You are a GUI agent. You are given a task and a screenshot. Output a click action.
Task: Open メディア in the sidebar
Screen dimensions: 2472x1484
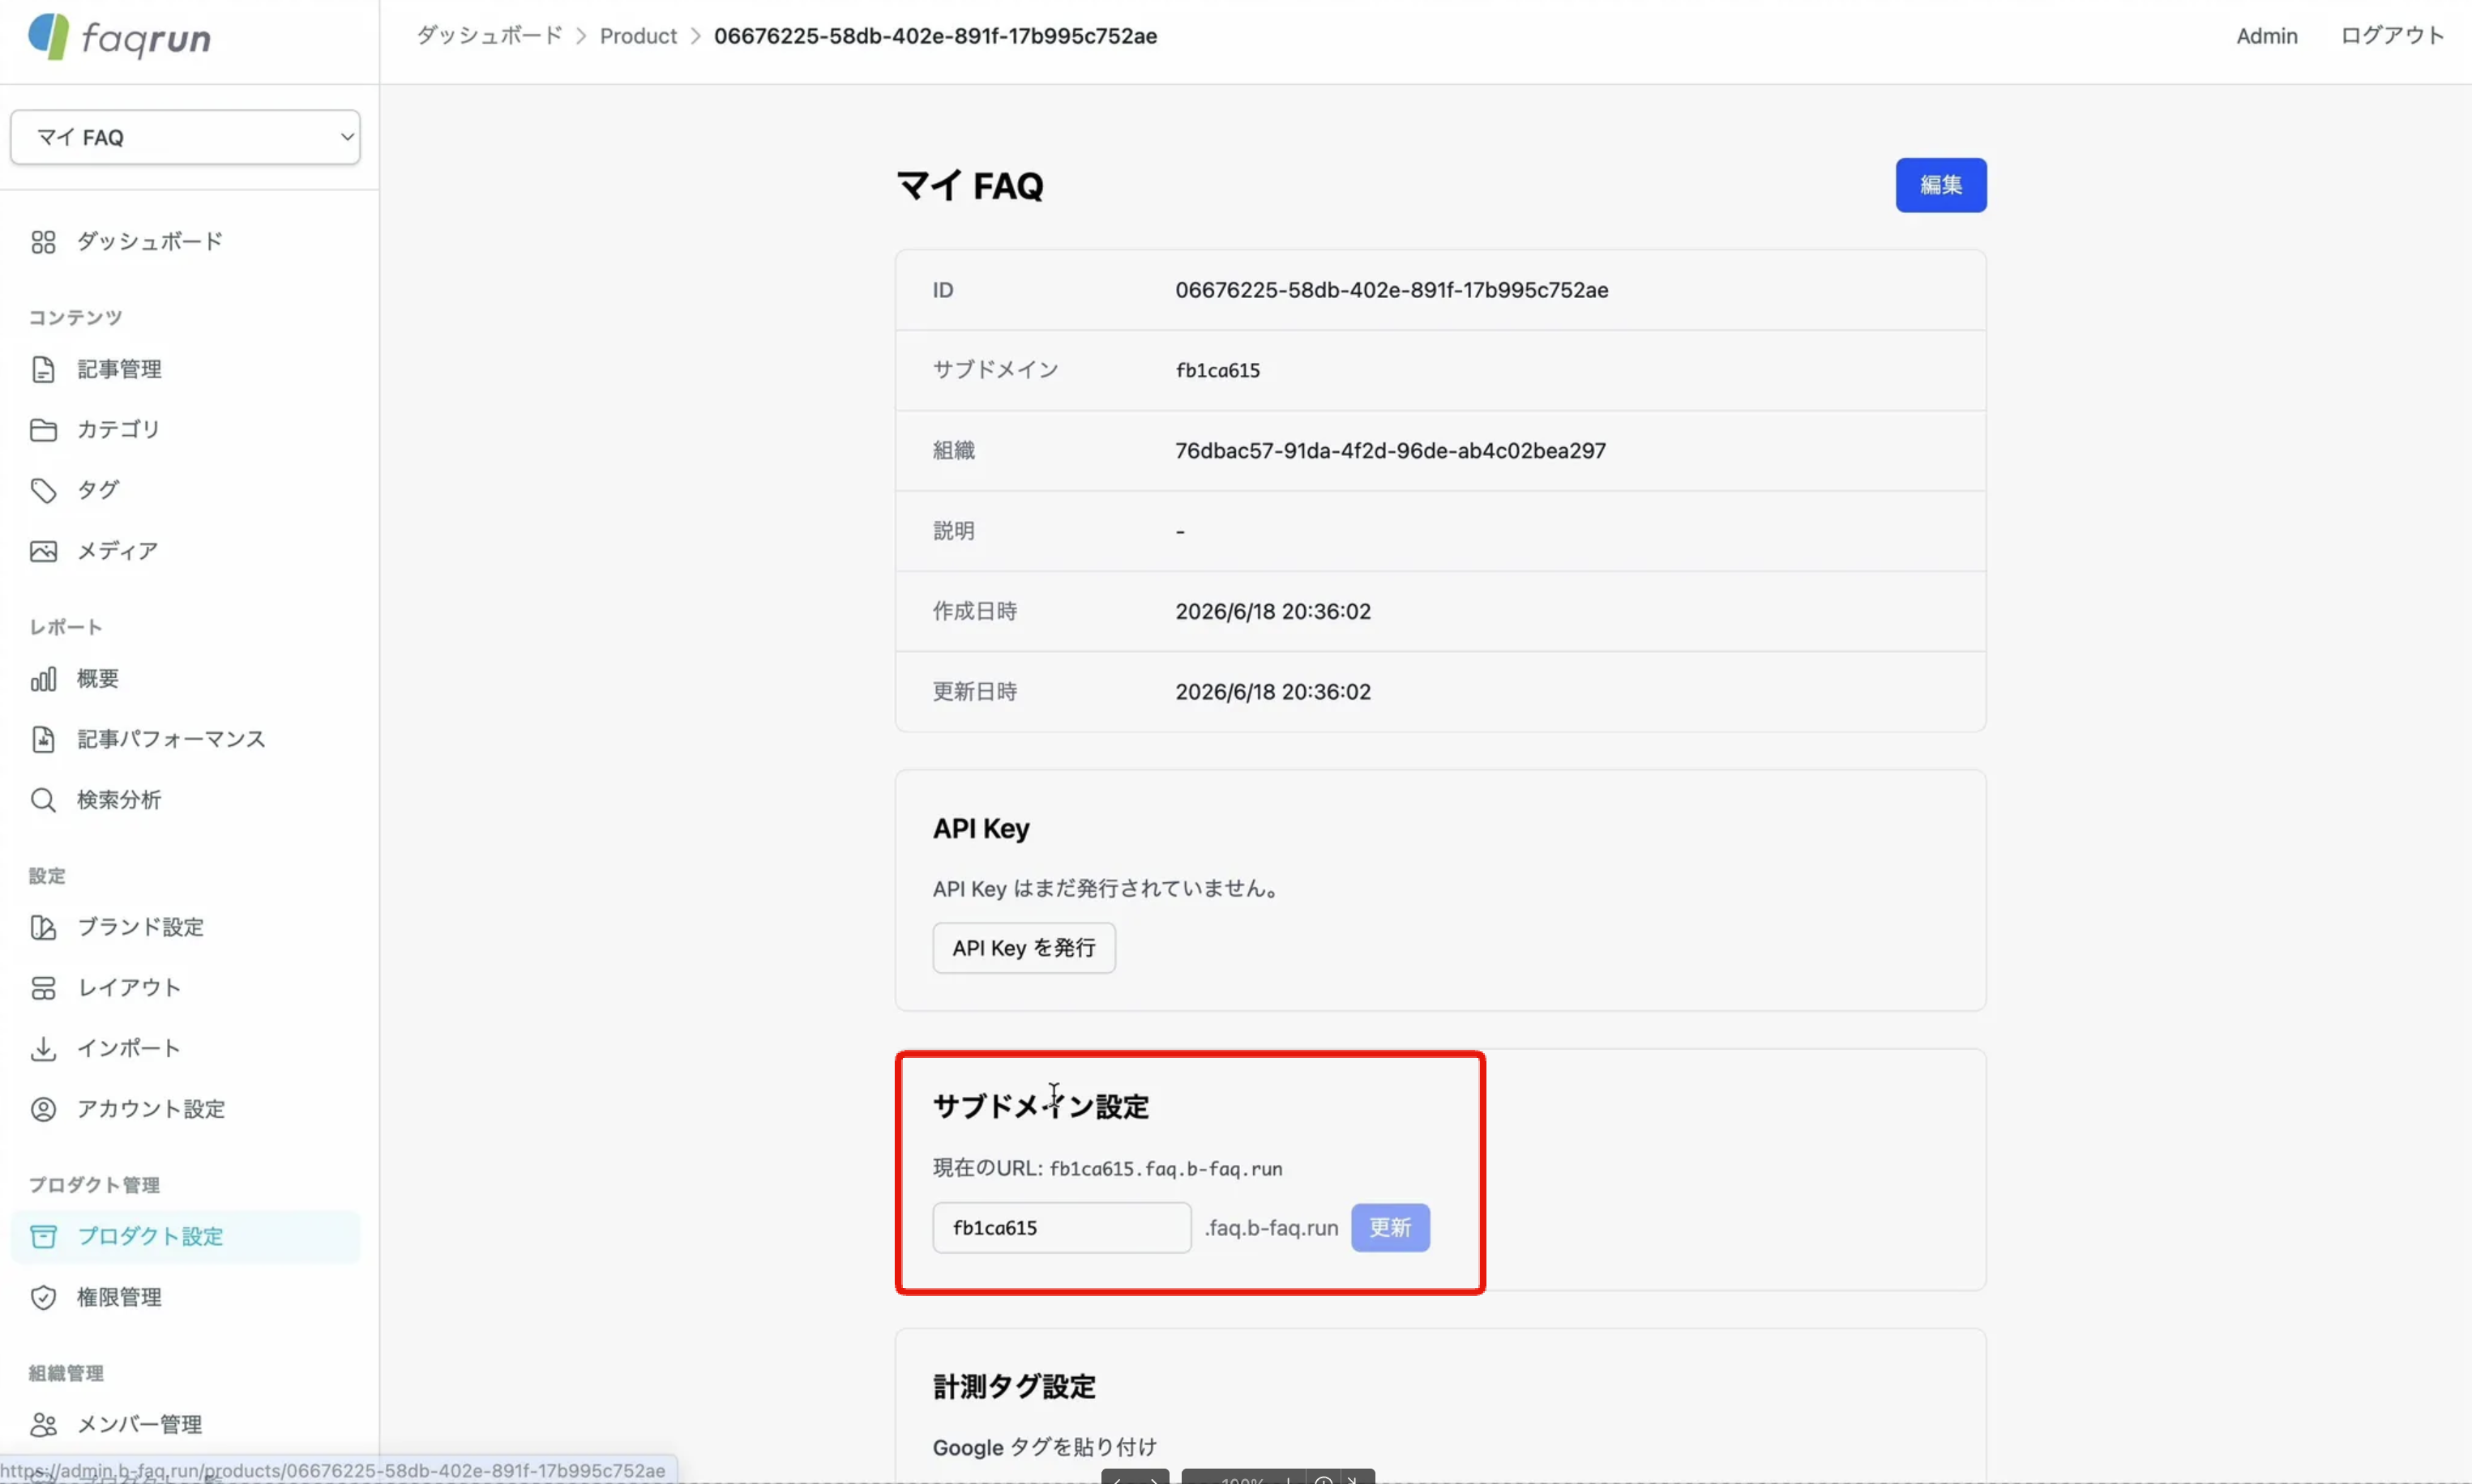pyautogui.click(x=117, y=551)
